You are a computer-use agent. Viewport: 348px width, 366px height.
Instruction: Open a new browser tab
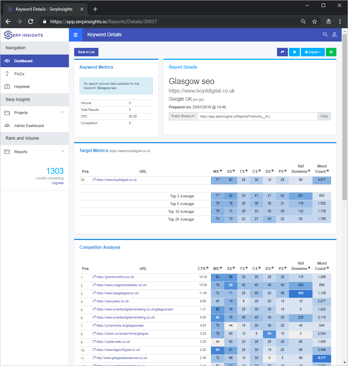[x=95, y=9]
